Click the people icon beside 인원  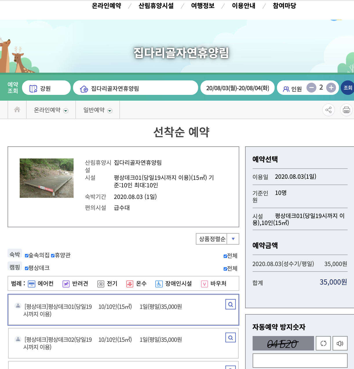tap(286, 89)
